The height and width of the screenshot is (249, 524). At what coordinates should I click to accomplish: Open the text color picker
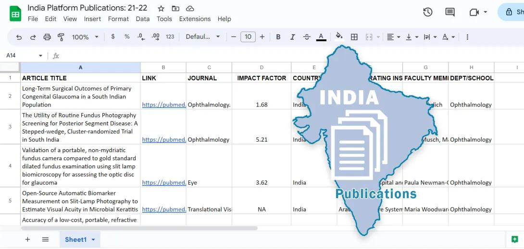tap(321, 37)
